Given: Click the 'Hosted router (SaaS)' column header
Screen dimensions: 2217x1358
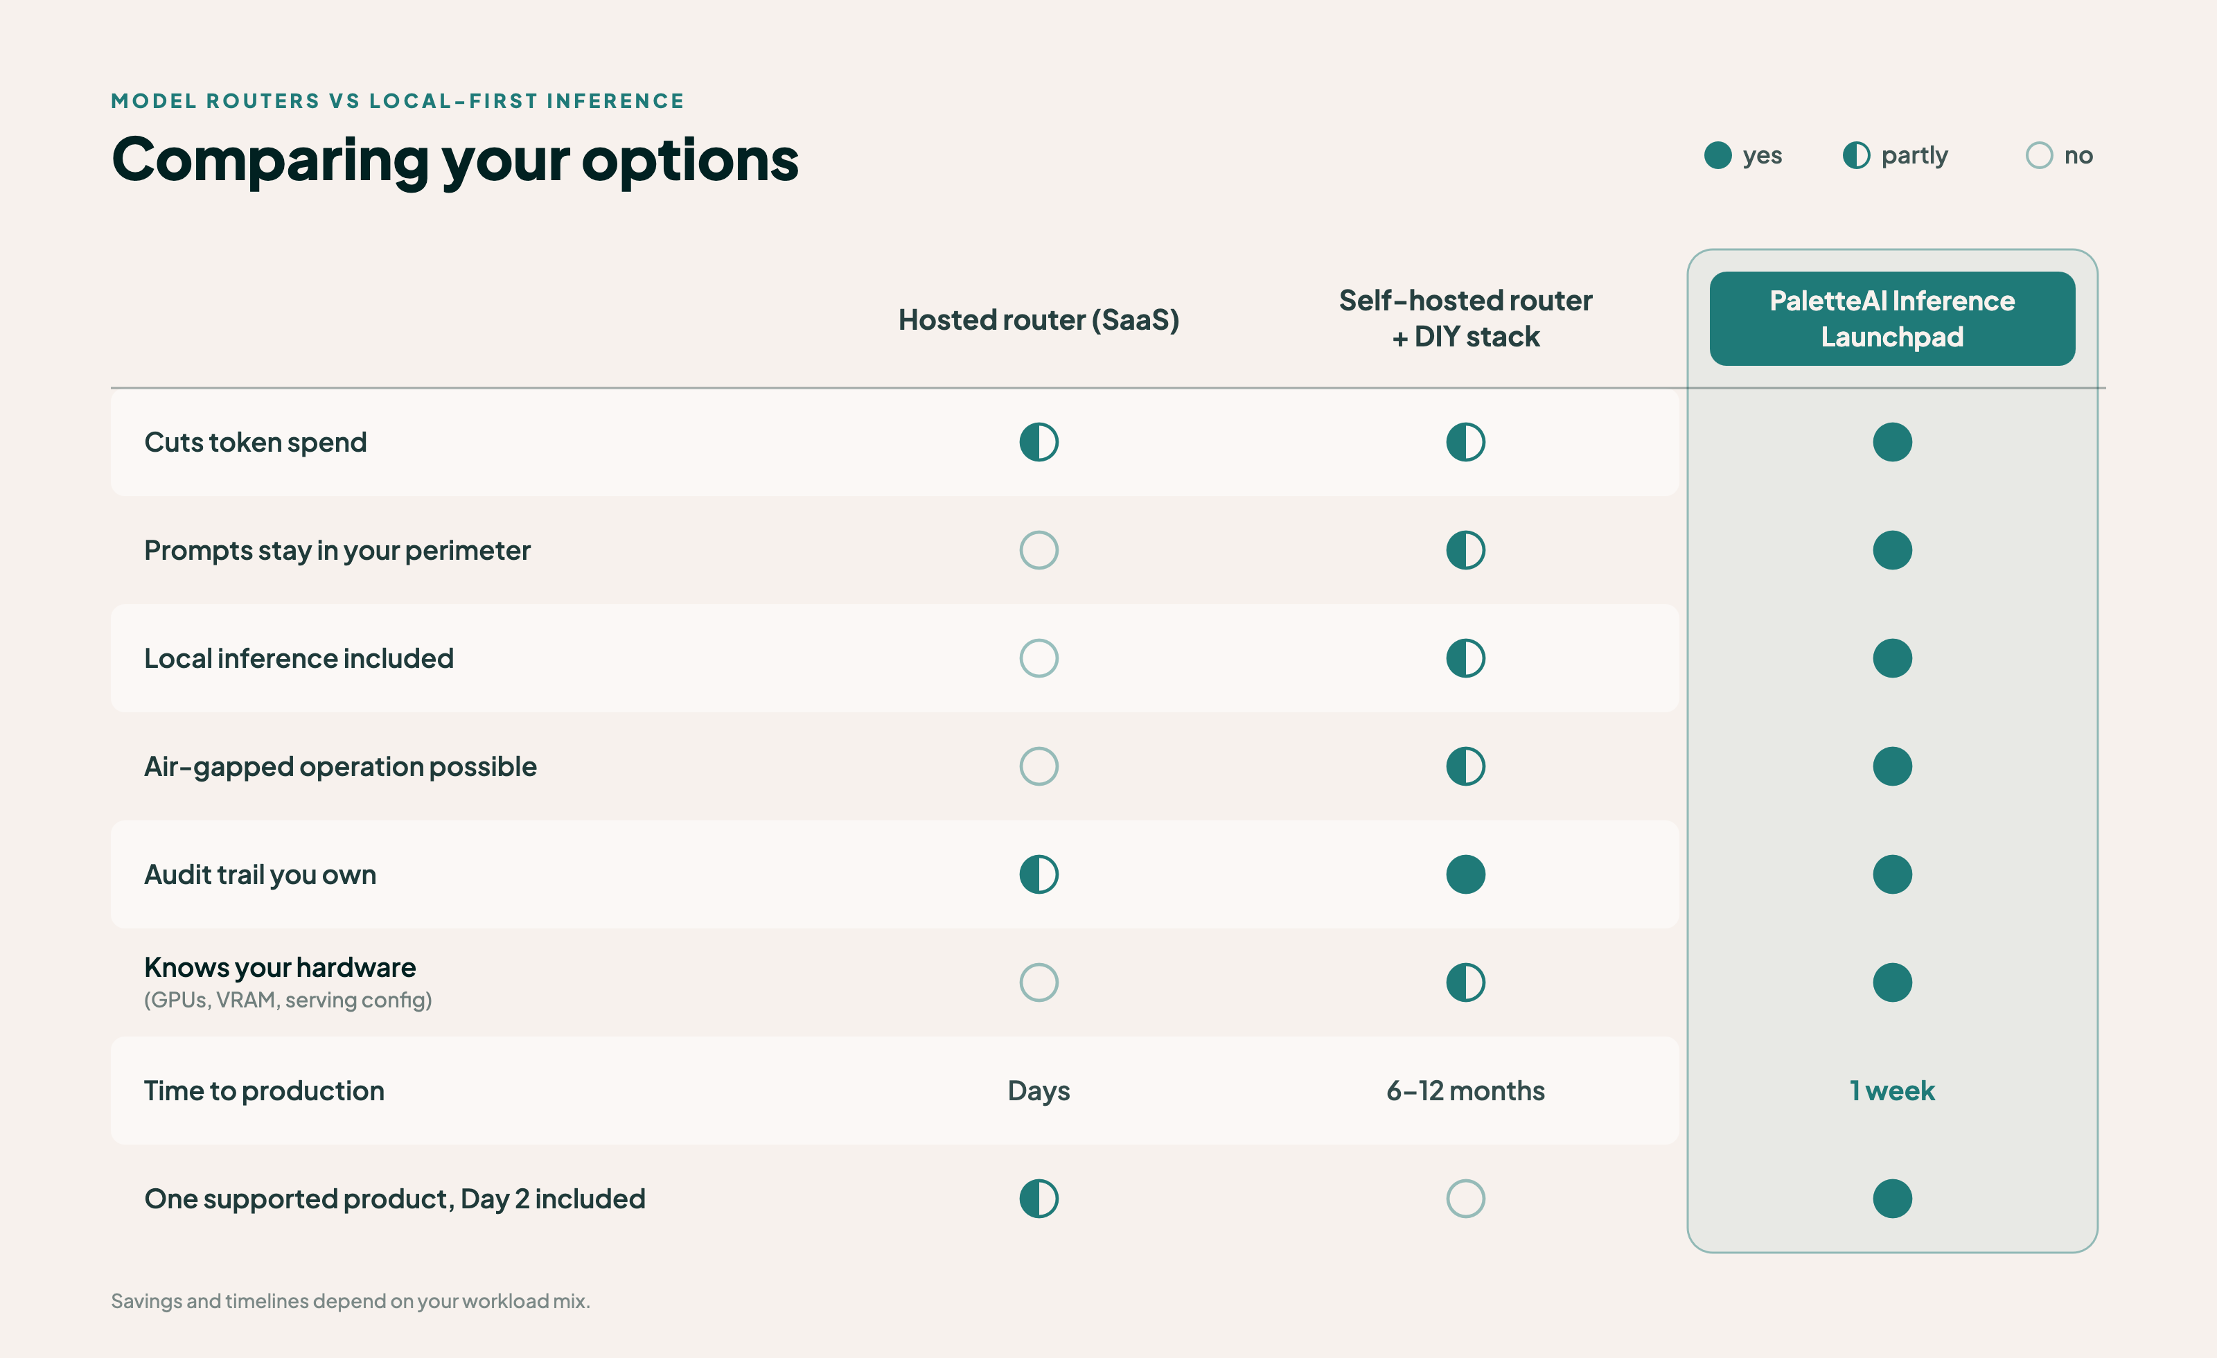Looking at the screenshot, I should 1039,319.
